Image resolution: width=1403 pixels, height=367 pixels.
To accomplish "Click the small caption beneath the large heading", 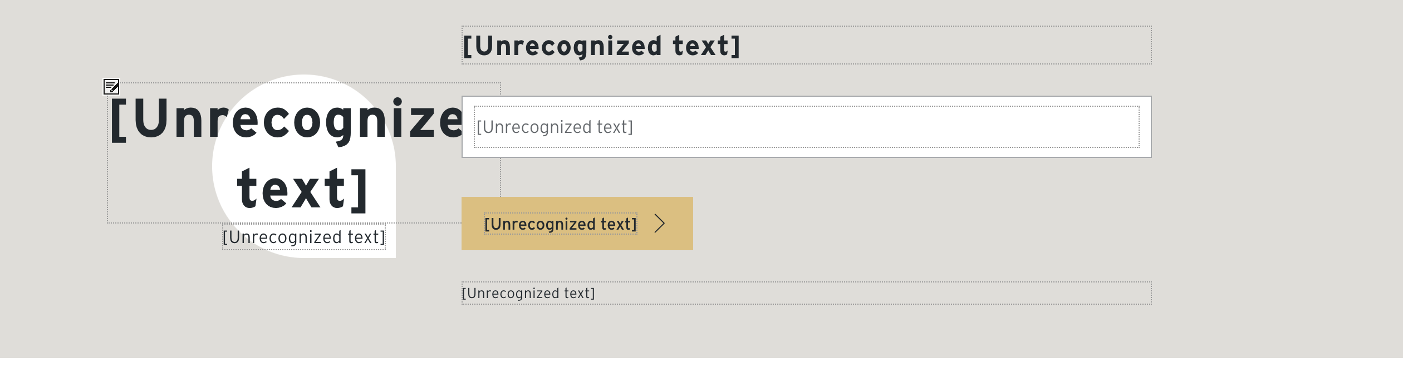I will point(304,237).
